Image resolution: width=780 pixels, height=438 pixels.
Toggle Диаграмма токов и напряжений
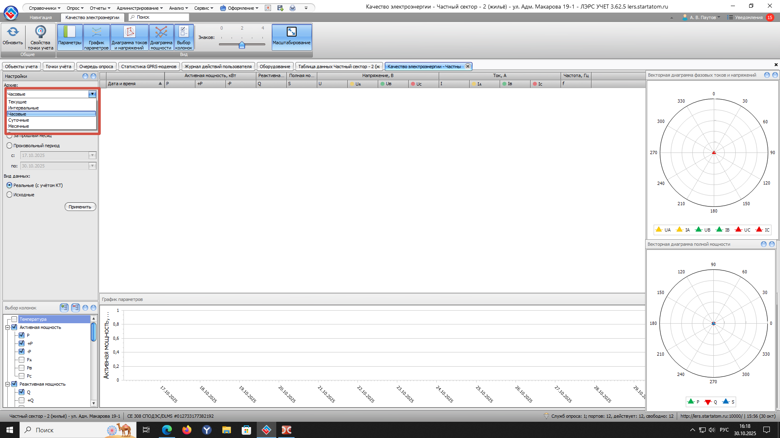coord(129,36)
